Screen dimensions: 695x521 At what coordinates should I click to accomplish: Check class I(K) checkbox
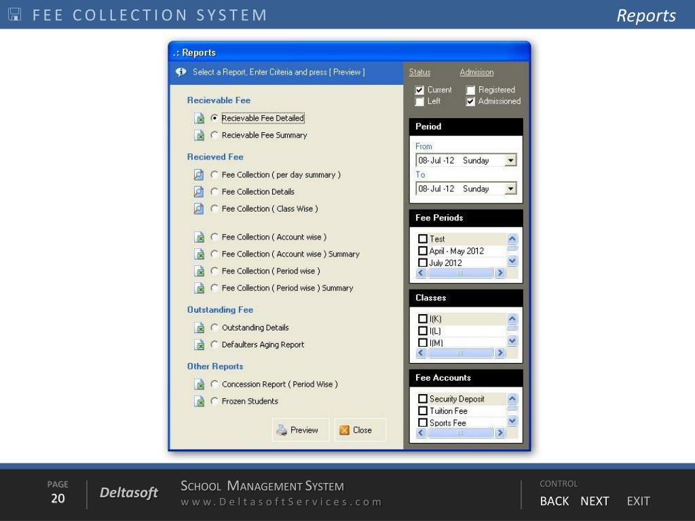pos(423,319)
